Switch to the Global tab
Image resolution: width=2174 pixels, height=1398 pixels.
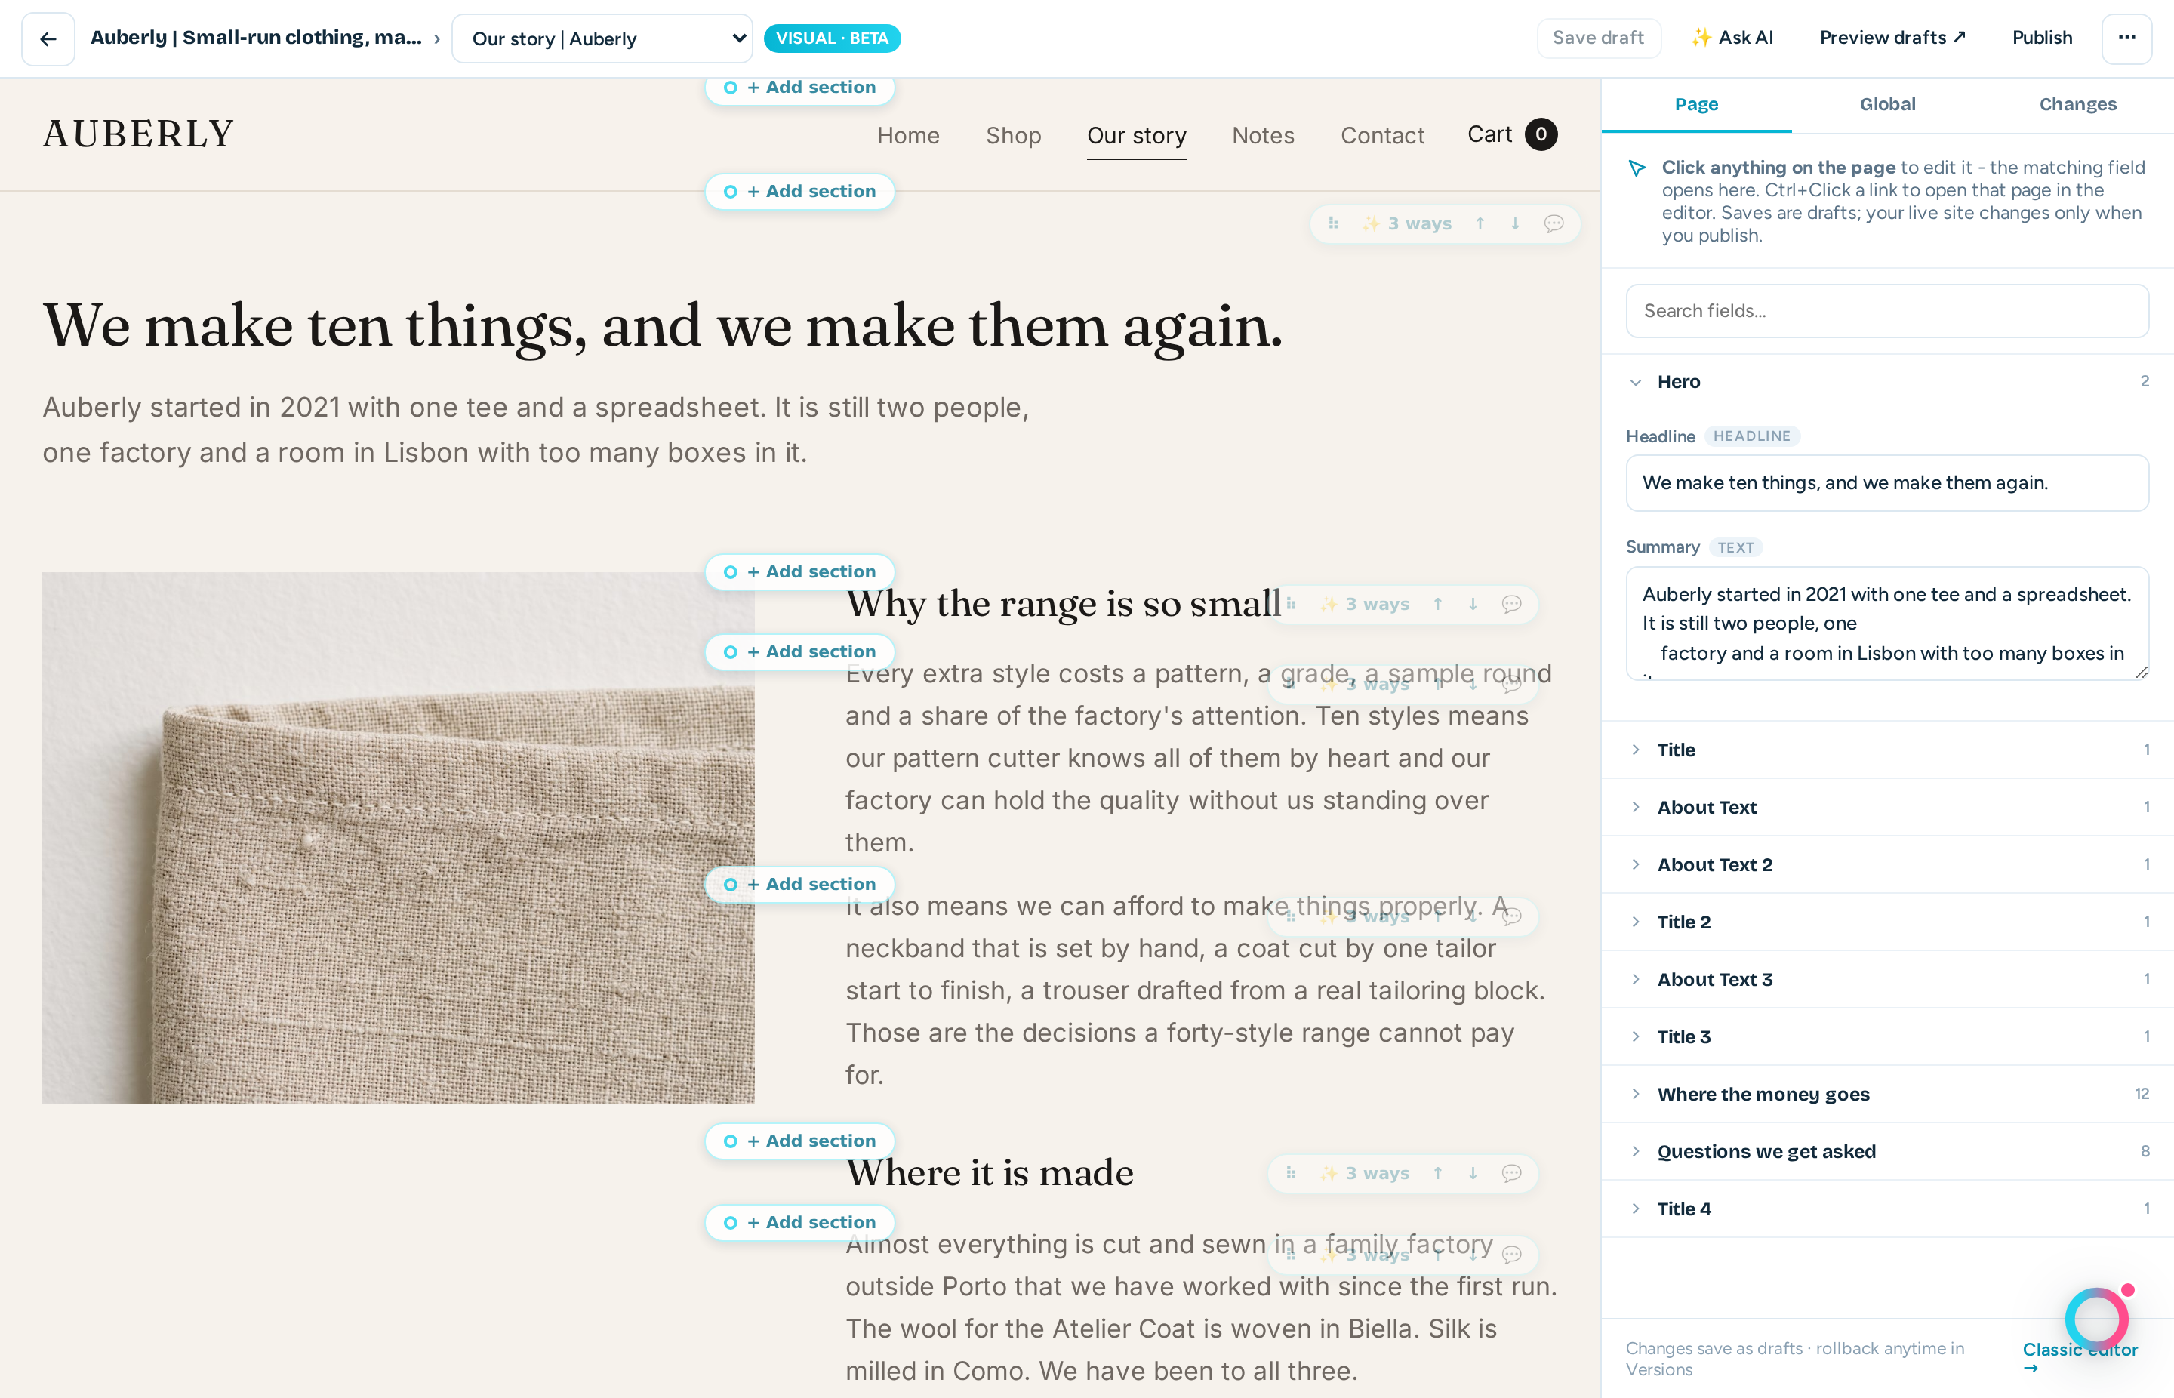1887,104
